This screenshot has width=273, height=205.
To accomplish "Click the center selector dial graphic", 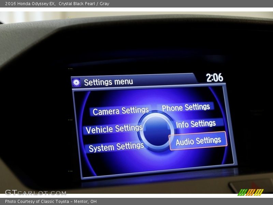I will coord(156,131).
